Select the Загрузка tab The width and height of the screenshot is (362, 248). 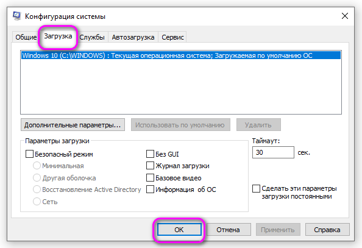tap(58, 36)
